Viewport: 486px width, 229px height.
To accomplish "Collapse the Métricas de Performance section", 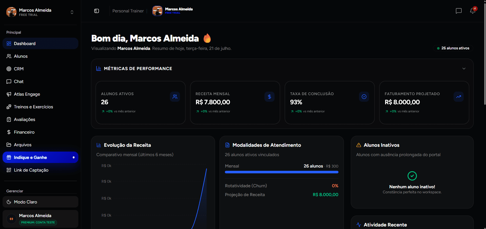I will point(464,69).
